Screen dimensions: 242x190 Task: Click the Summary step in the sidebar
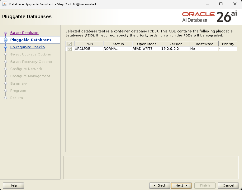point(19,83)
